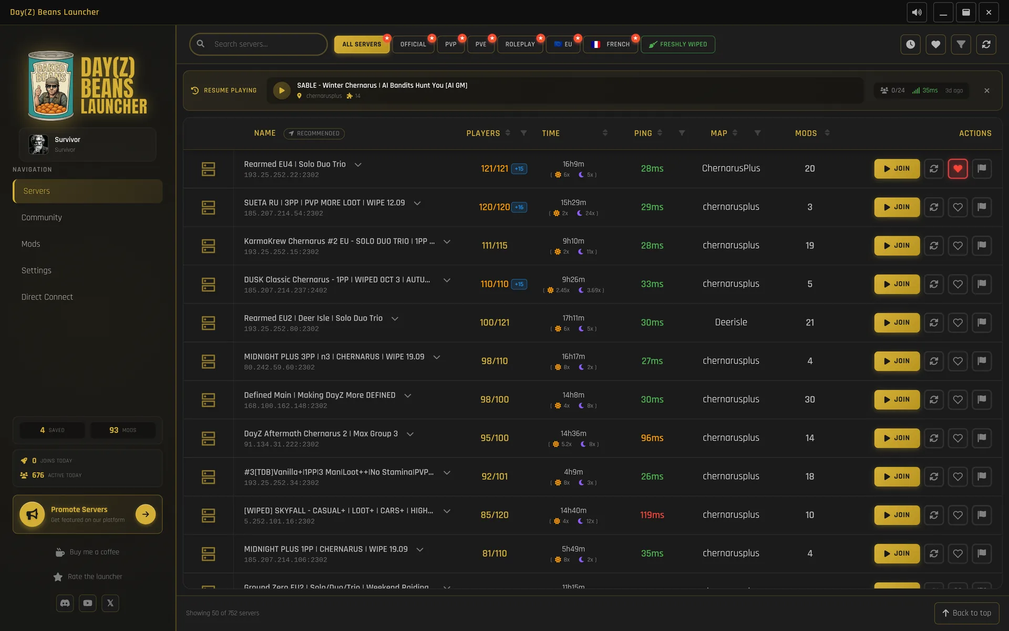
Task: Click search magnifier icon
Action: (x=201, y=44)
